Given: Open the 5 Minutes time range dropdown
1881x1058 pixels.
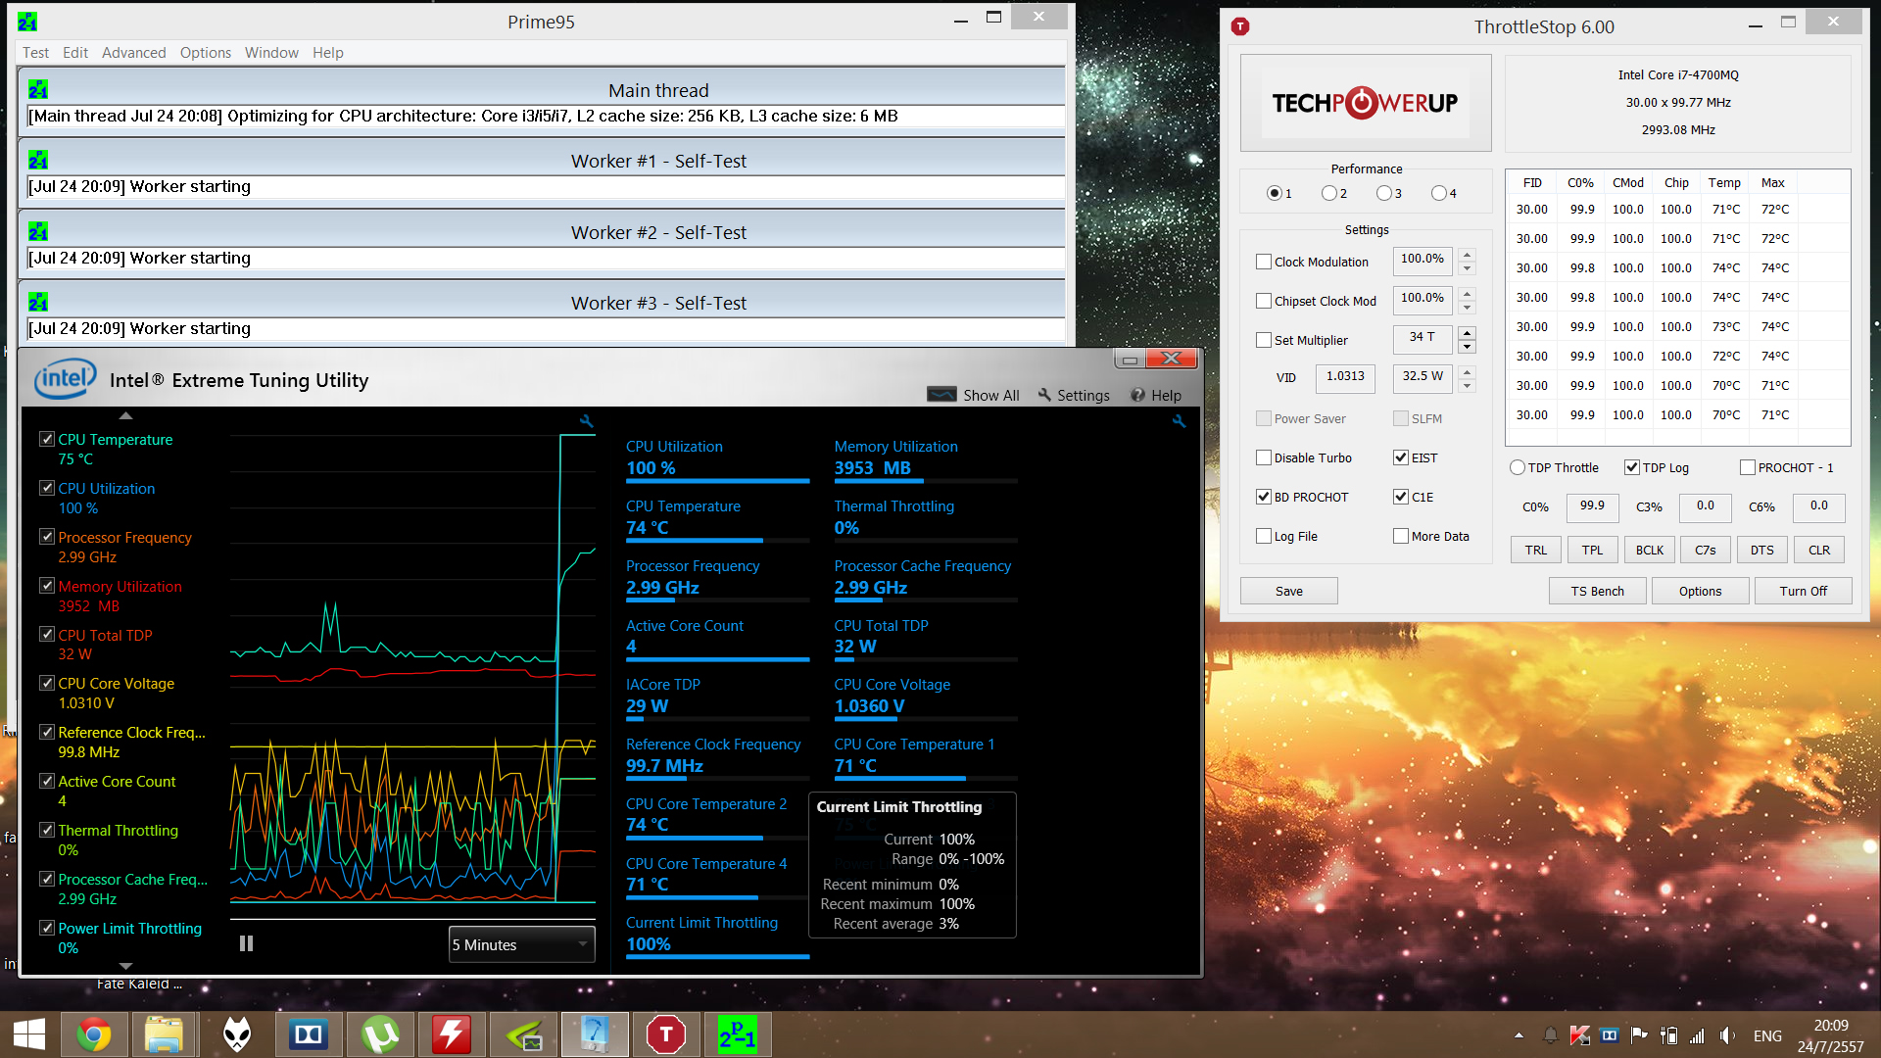Looking at the screenshot, I should point(521,944).
